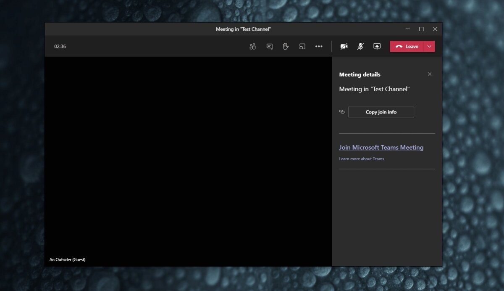Image resolution: width=504 pixels, height=291 pixels.
Task: Open the meeting chat panel
Action: click(269, 46)
